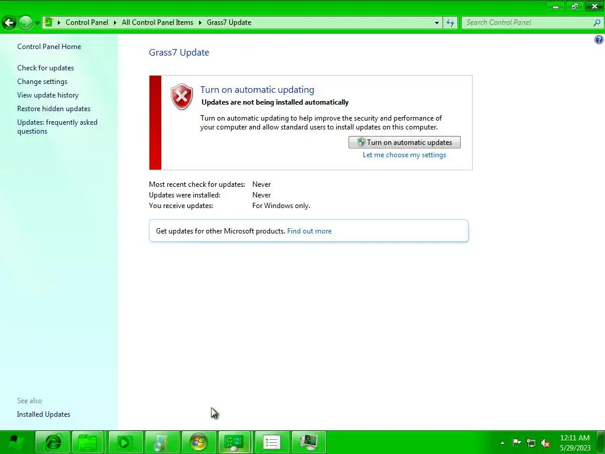This screenshot has height=454, width=605.
Task: Open View update history link
Action: pyautogui.click(x=48, y=95)
